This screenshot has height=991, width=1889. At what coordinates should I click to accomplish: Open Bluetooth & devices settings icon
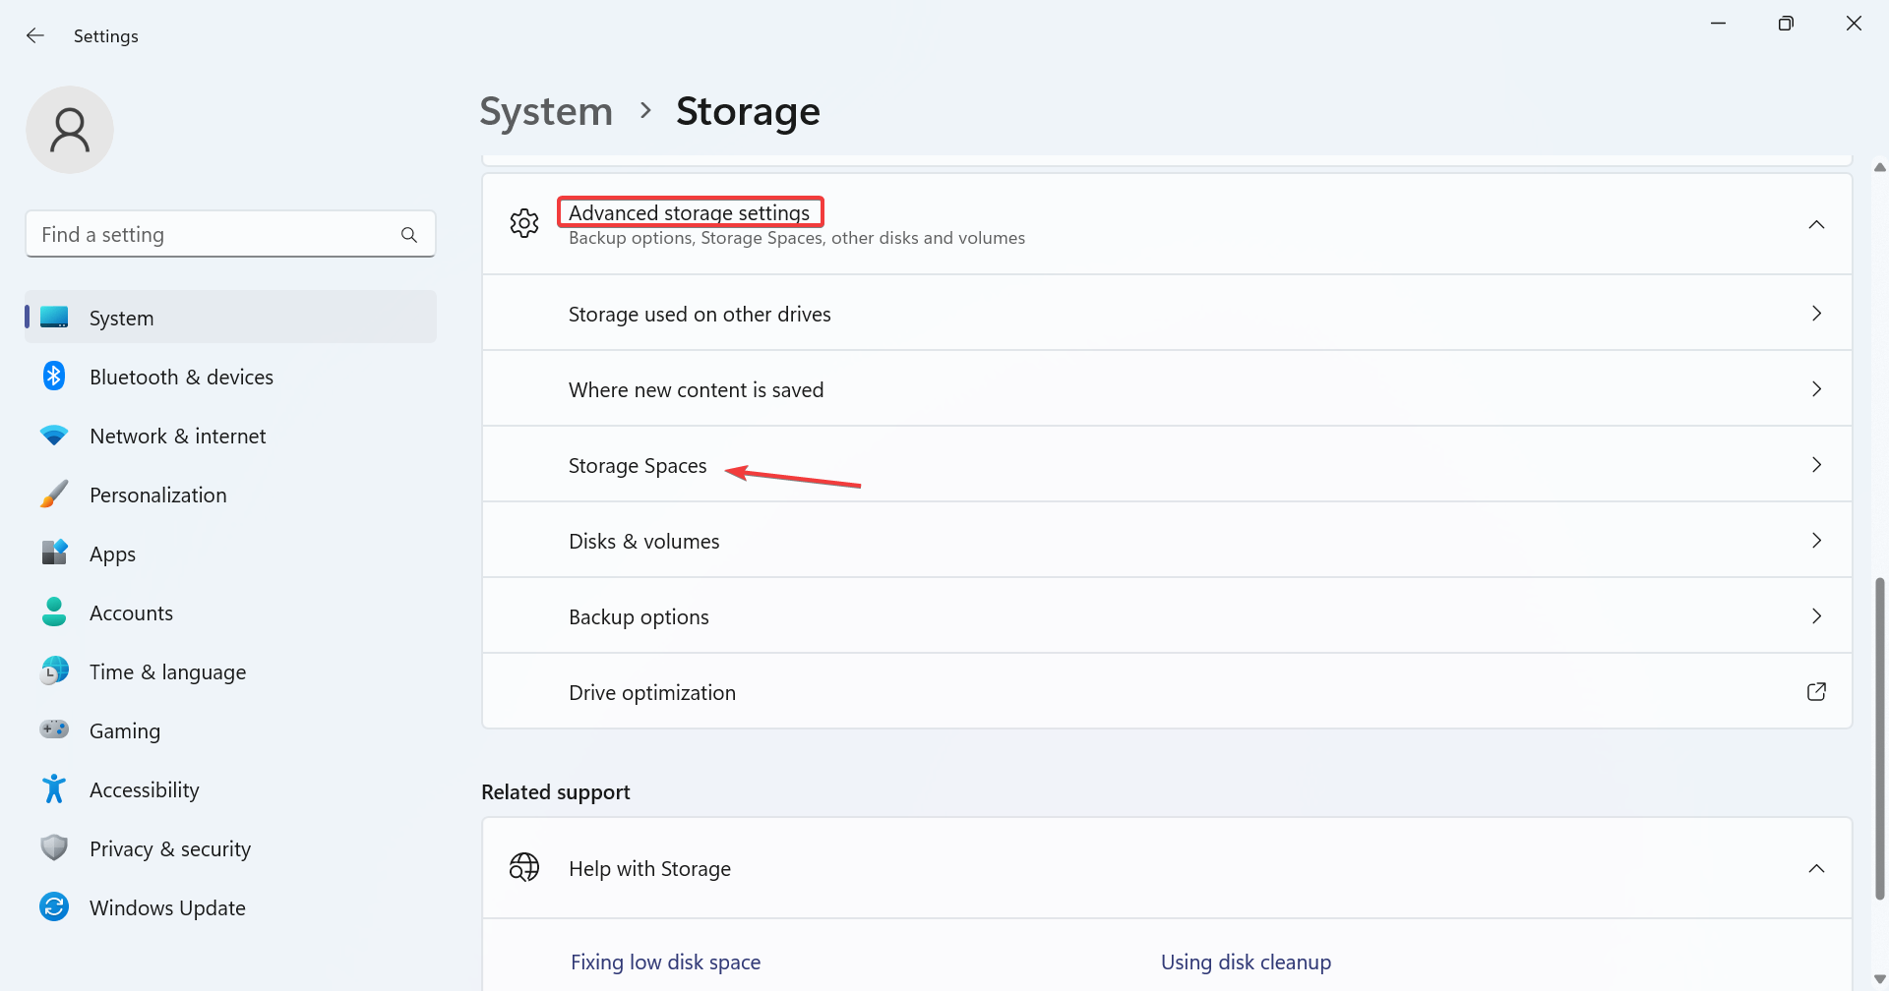54,376
